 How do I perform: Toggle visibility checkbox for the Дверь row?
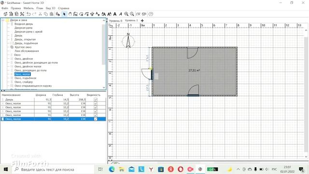point(96,100)
